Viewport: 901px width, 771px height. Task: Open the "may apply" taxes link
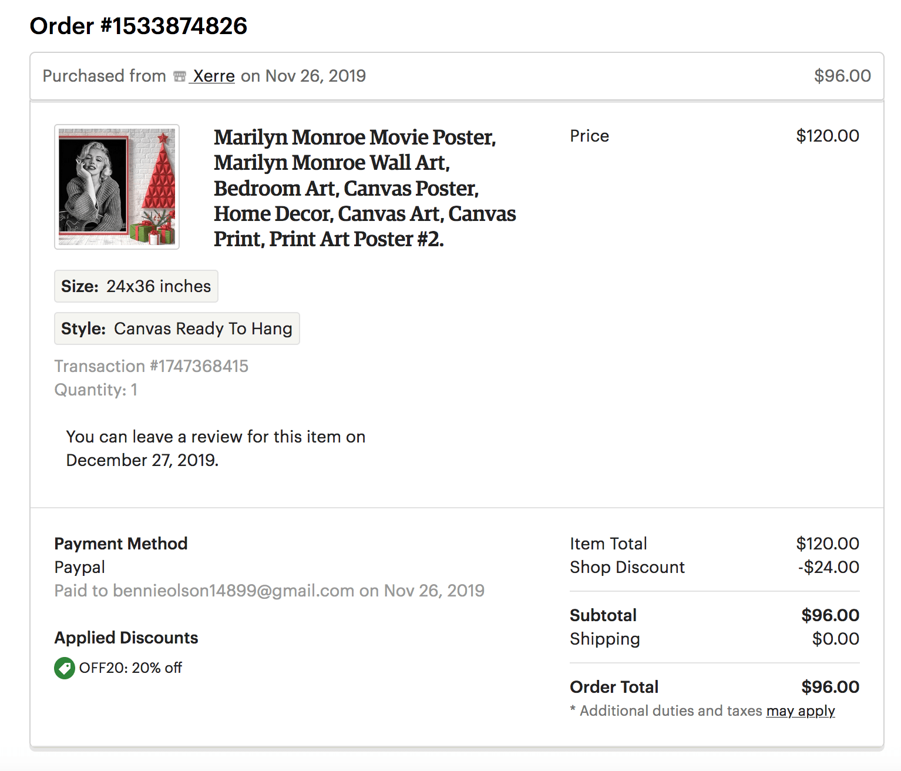[x=800, y=711]
